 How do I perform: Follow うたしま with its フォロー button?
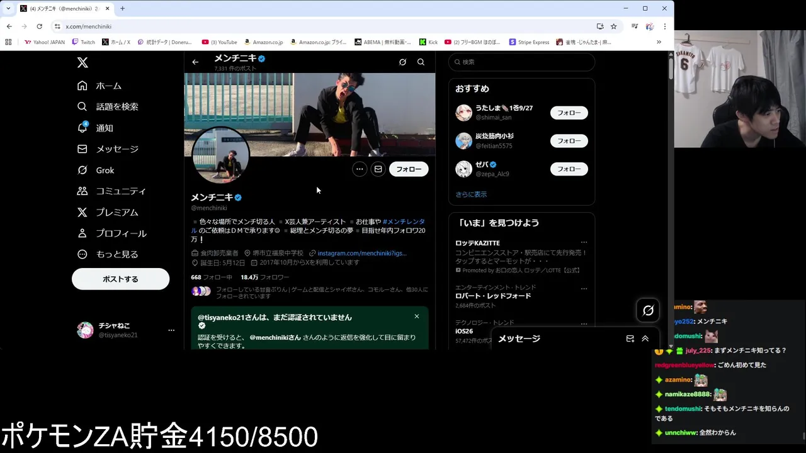(569, 113)
